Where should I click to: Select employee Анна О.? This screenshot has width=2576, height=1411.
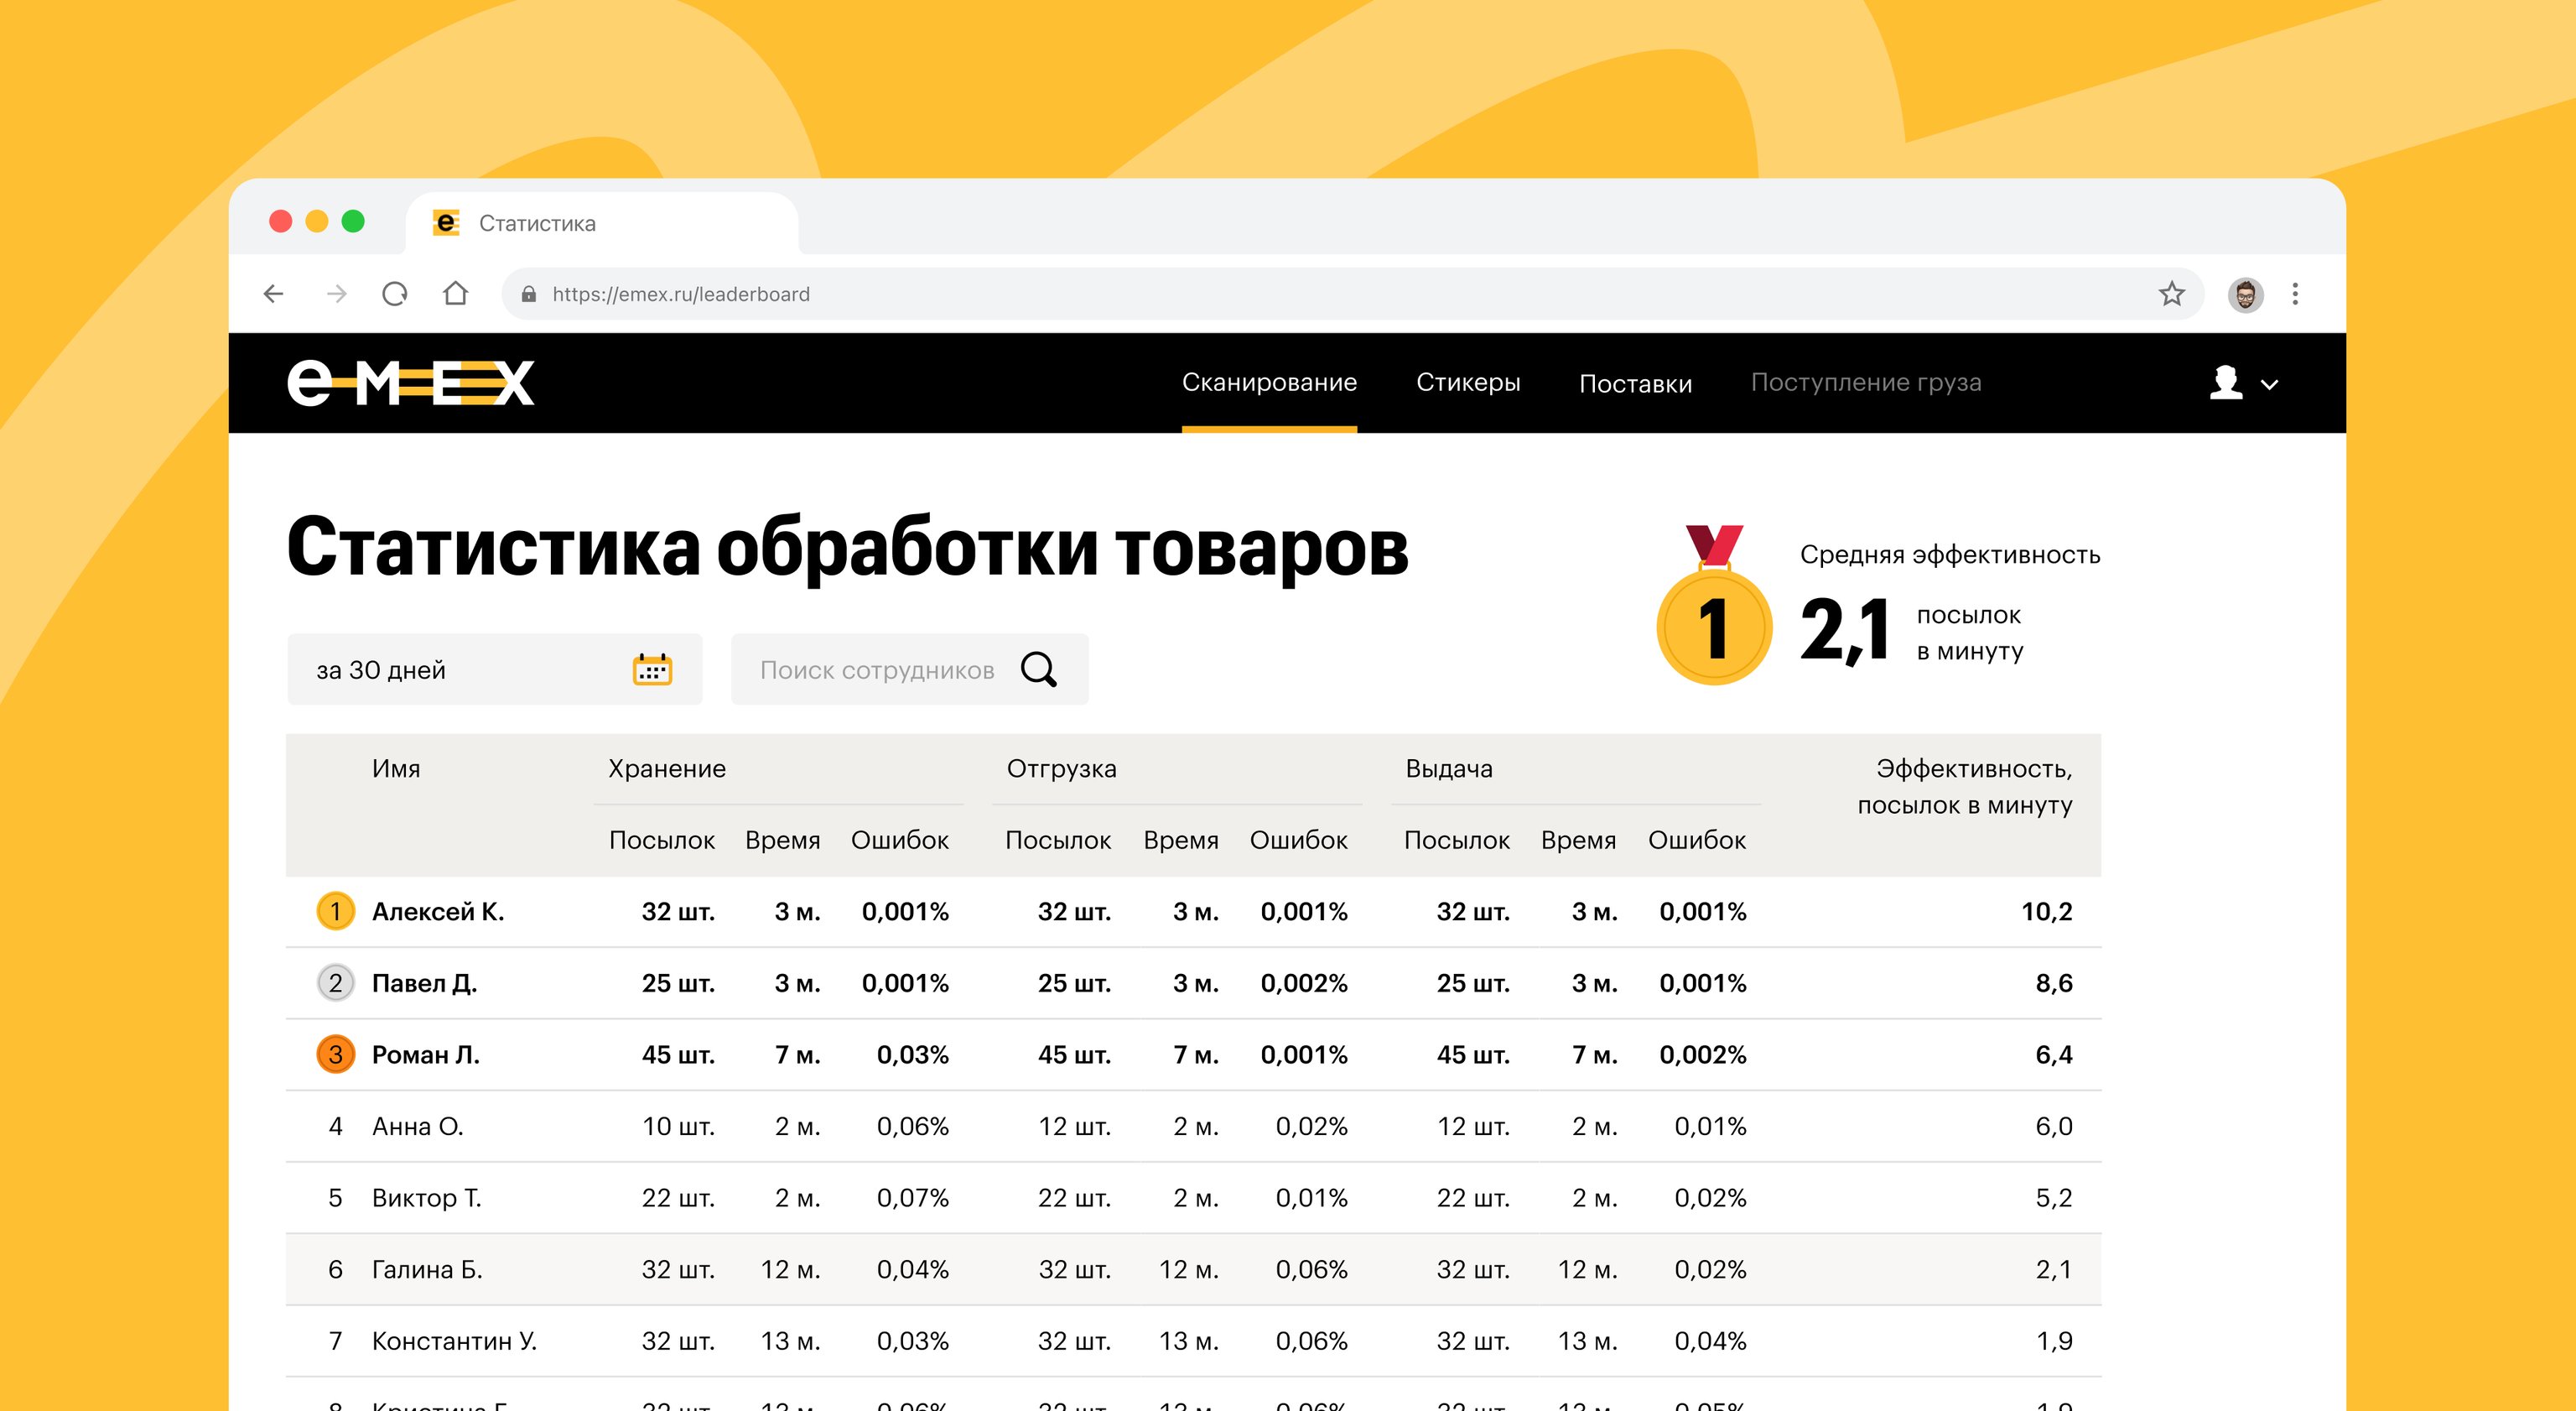point(418,1126)
